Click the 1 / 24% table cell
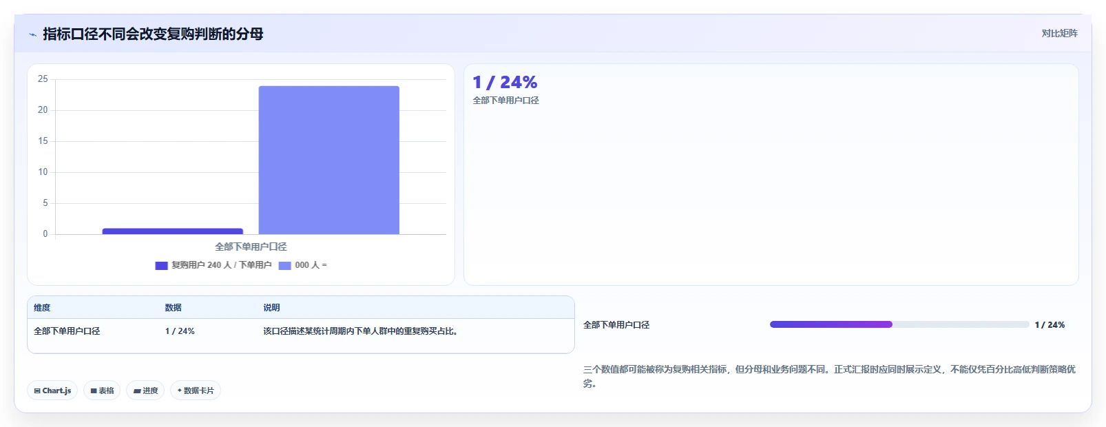This screenshot has height=427, width=1106. (x=180, y=331)
